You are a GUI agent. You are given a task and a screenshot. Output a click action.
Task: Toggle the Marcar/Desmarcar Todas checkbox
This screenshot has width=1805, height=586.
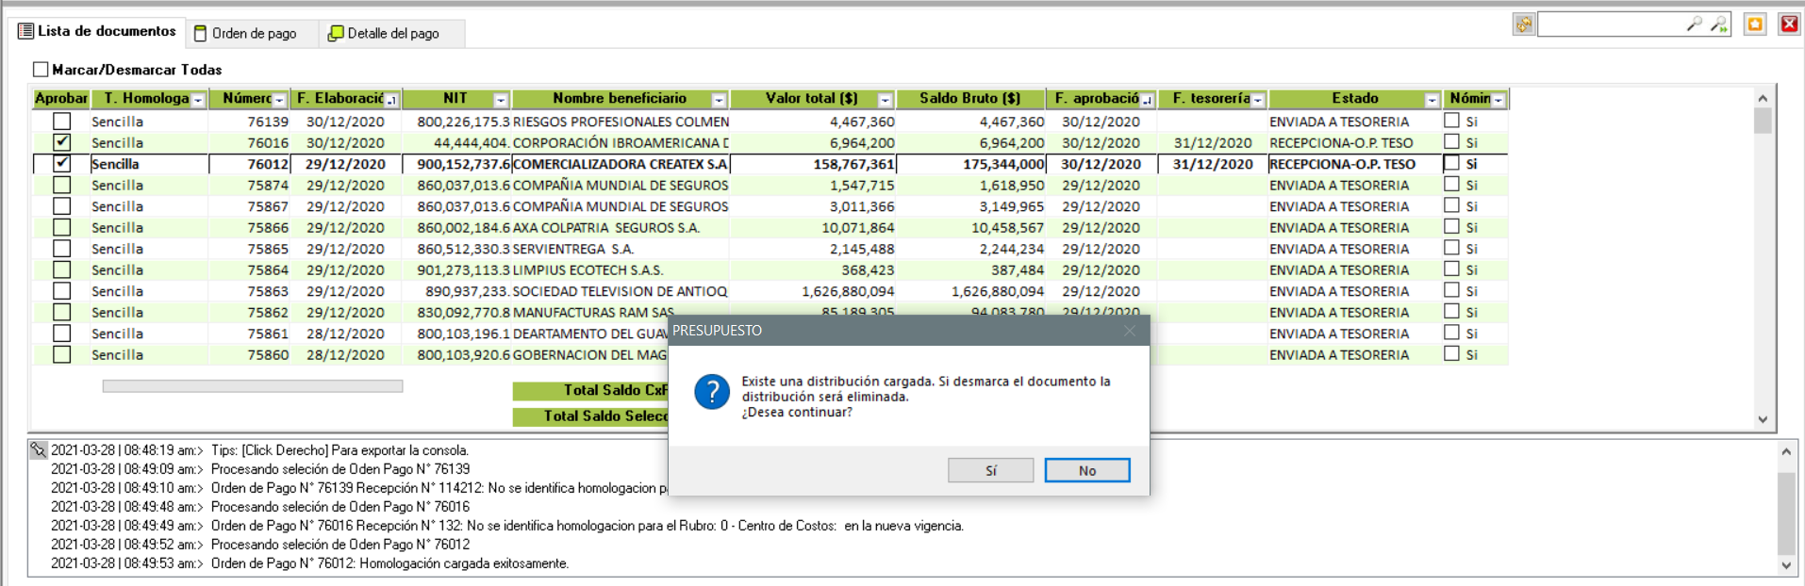tap(41, 70)
